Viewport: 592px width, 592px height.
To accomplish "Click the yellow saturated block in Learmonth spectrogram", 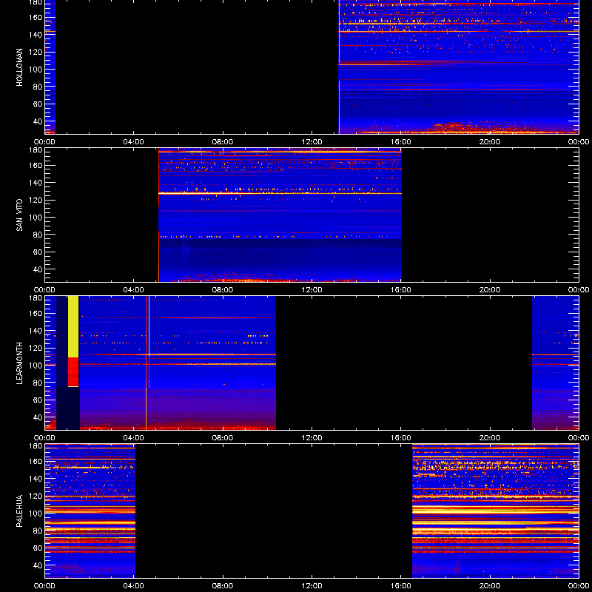I will (73, 326).
